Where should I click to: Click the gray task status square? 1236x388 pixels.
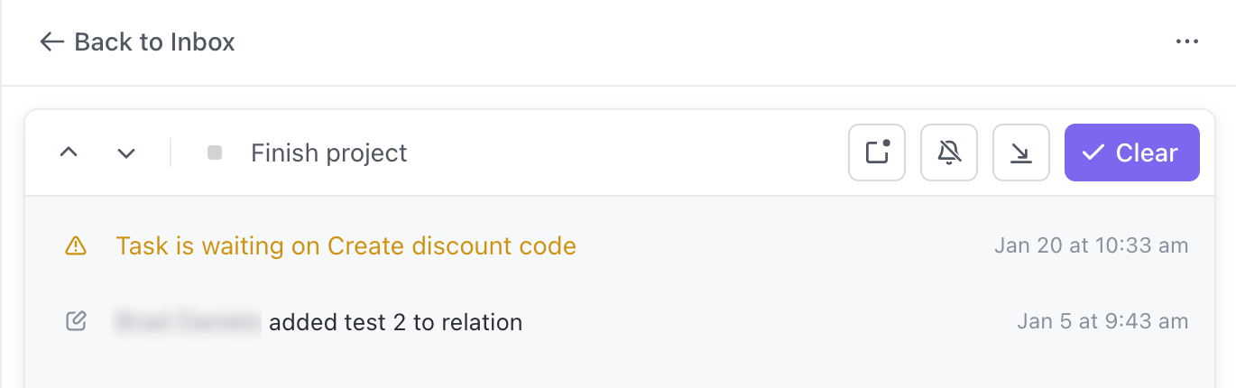[215, 152]
